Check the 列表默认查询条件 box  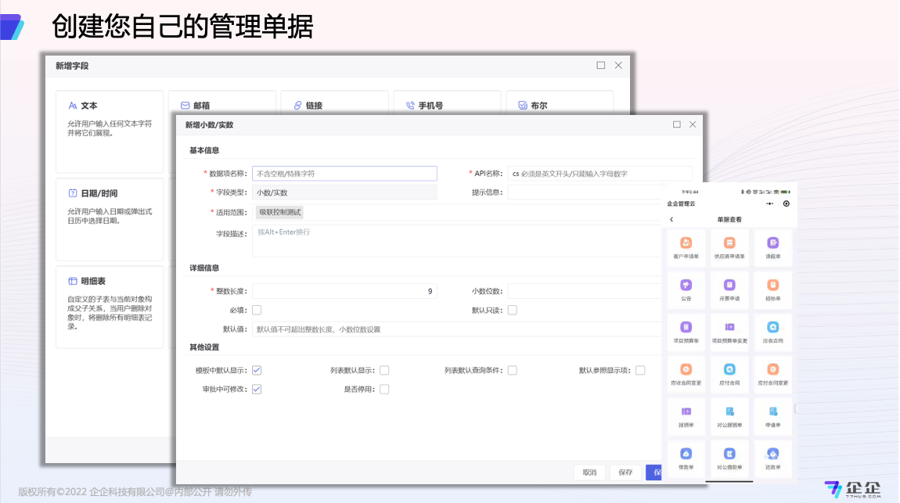[513, 370]
